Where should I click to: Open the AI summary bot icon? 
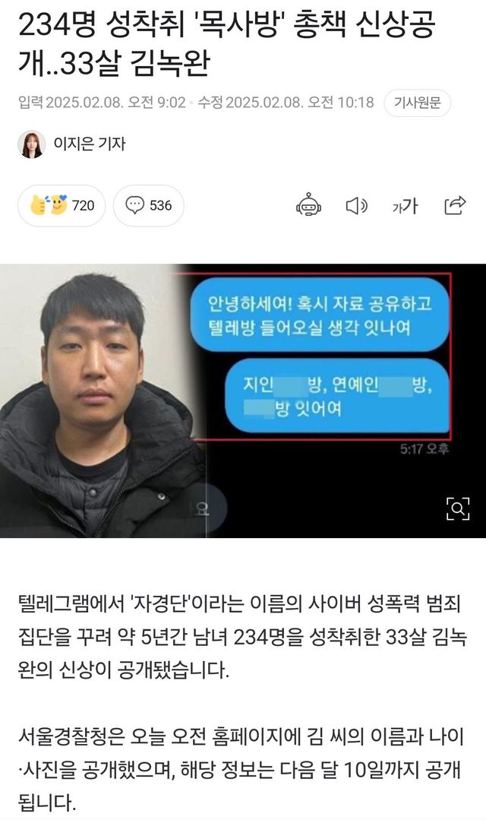[308, 205]
